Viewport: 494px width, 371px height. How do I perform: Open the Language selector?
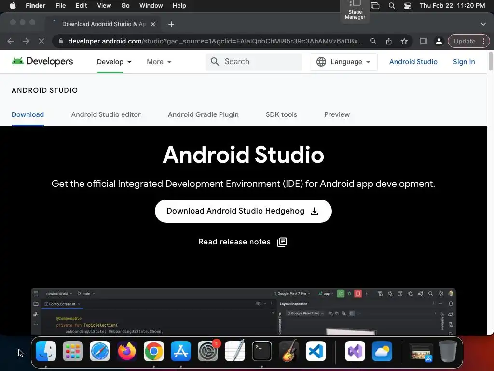point(343,62)
